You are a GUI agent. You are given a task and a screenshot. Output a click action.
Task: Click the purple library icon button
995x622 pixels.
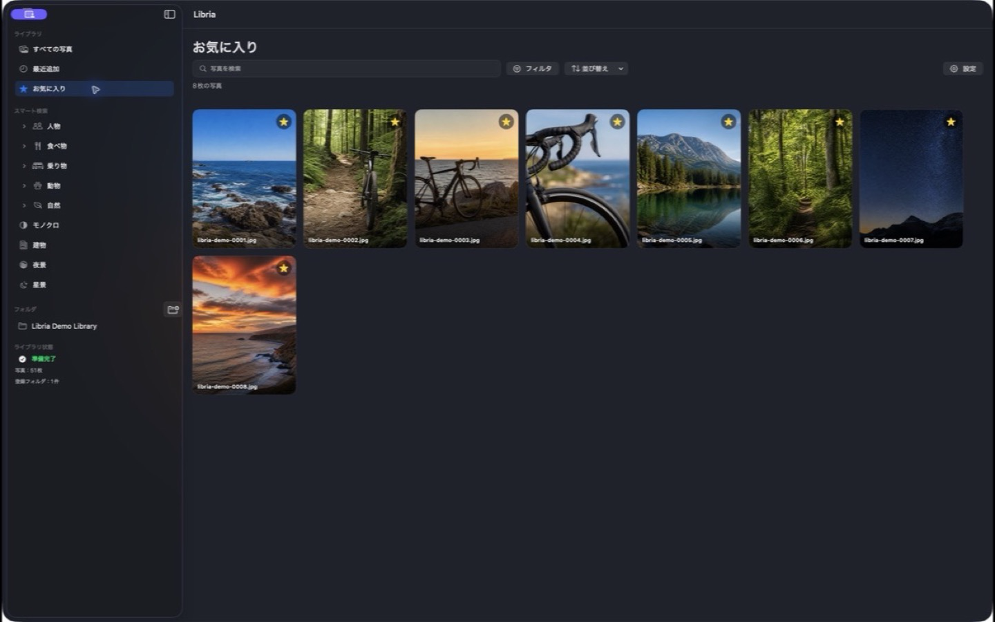(x=29, y=14)
